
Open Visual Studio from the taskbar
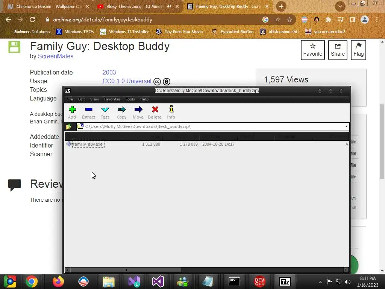click(x=158, y=281)
